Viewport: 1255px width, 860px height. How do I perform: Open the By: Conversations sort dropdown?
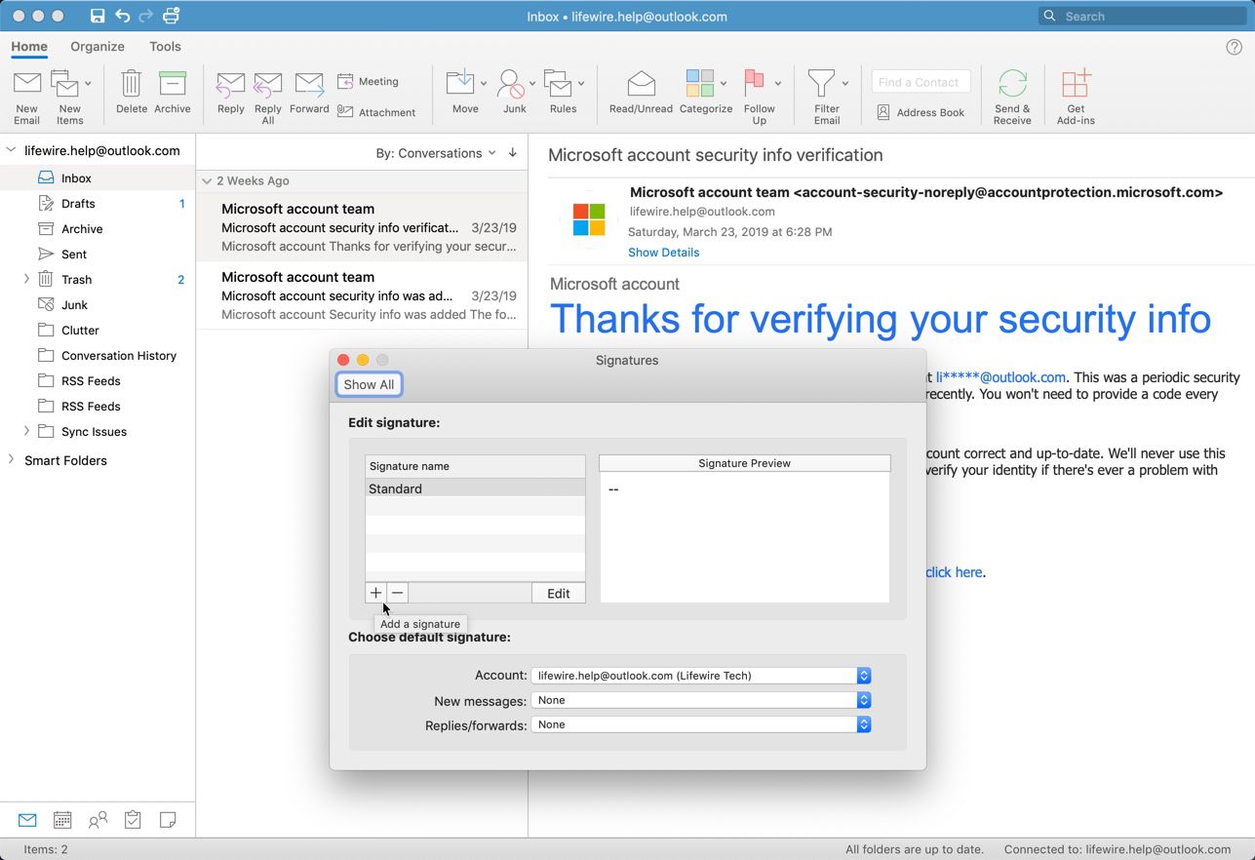[436, 153]
